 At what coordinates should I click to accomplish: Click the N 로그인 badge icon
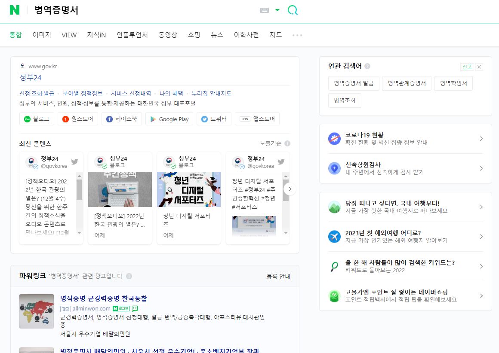pos(121,308)
